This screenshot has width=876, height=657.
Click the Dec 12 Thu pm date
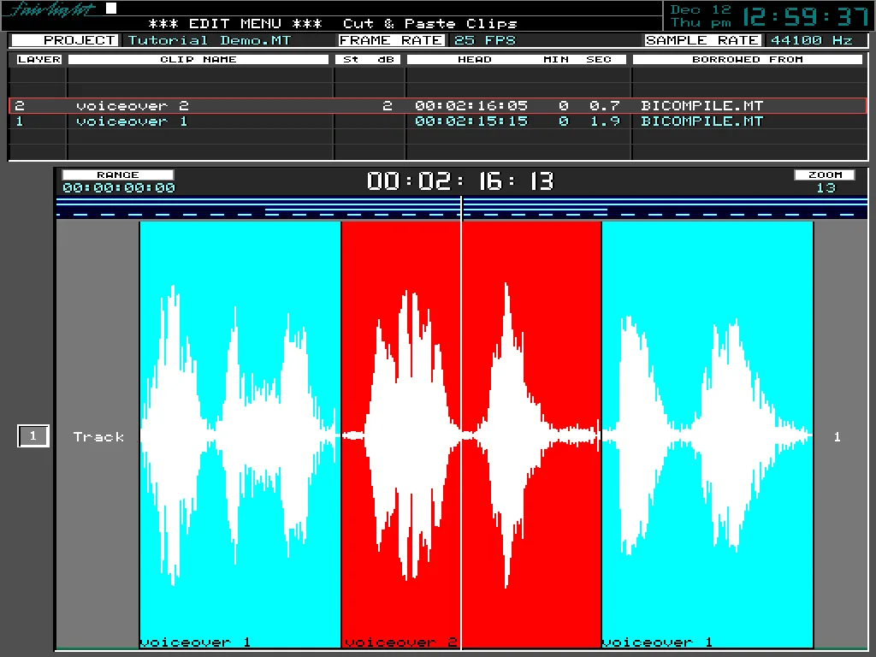[701, 16]
